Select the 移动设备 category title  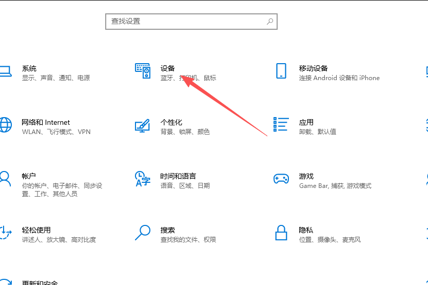[x=314, y=68]
